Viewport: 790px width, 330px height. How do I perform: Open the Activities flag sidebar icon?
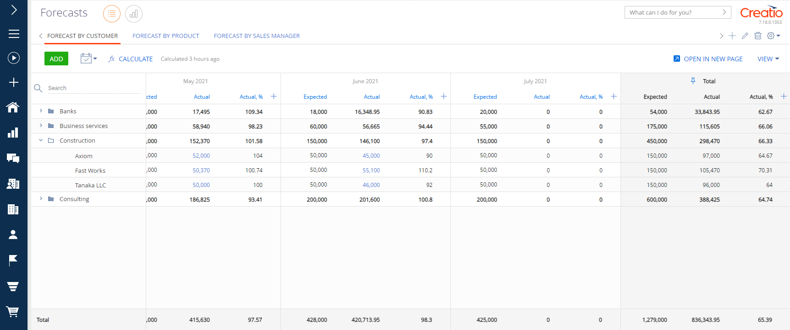pos(13,260)
